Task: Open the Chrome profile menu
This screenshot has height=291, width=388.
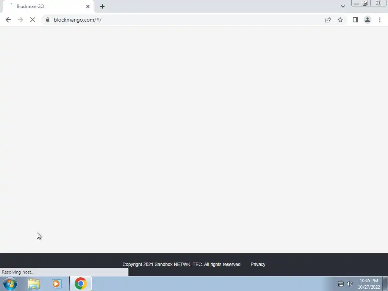Action: pyautogui.click(x=368, y=20)
